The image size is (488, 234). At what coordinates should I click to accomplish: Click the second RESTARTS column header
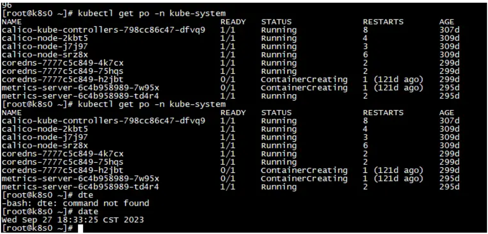pos(383,112)
